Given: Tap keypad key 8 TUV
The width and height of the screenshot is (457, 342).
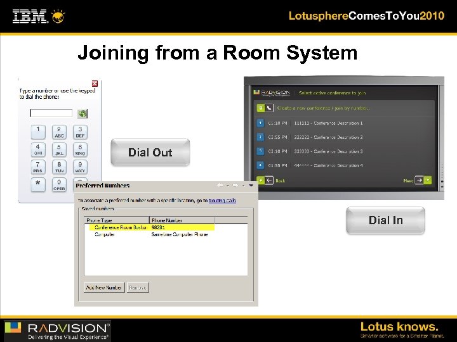Looking at the screenshot, I should click(x=59, y=167).
